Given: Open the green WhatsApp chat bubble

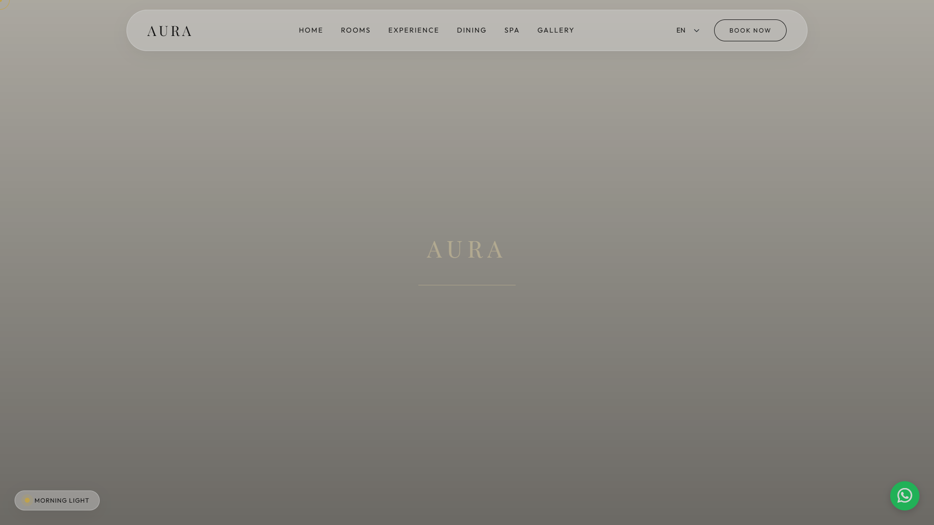Looking at the screenshot, I should [904, 495].
